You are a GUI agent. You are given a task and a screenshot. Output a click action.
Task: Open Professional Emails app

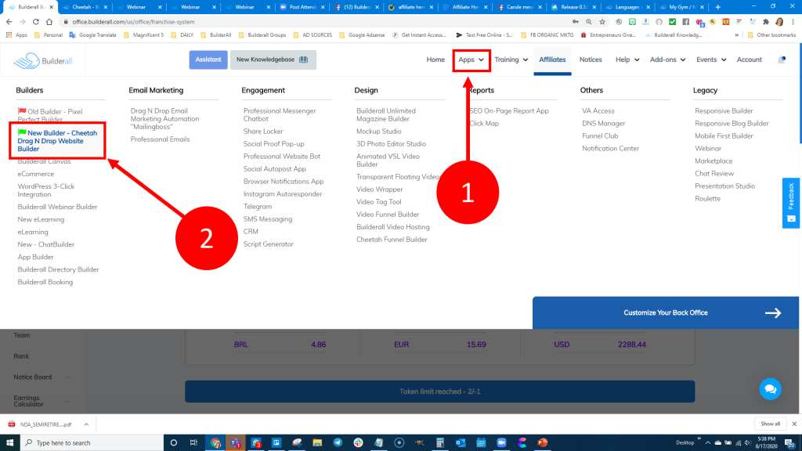coord(160,139)
